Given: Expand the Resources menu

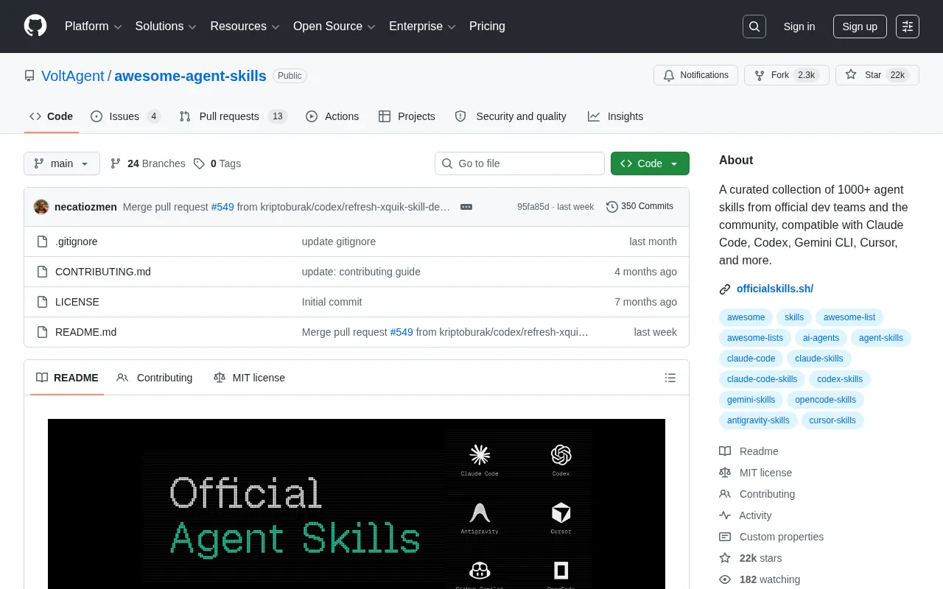Looking at the screenshot, I should coord(245,27).
